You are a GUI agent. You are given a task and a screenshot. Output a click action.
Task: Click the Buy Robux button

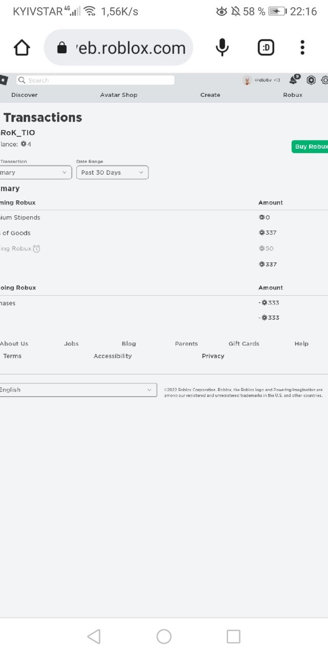[x=310, y=147]
